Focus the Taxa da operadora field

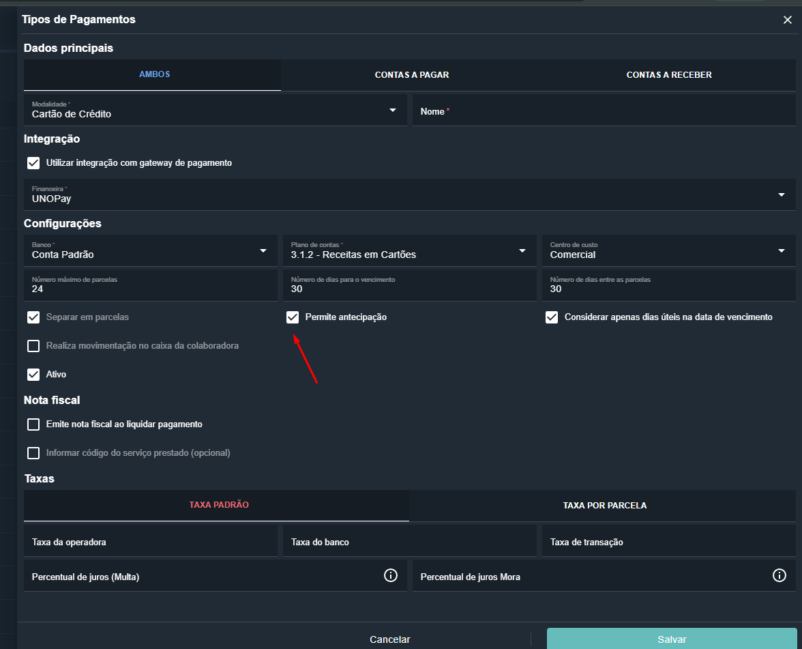click(150, 540)
